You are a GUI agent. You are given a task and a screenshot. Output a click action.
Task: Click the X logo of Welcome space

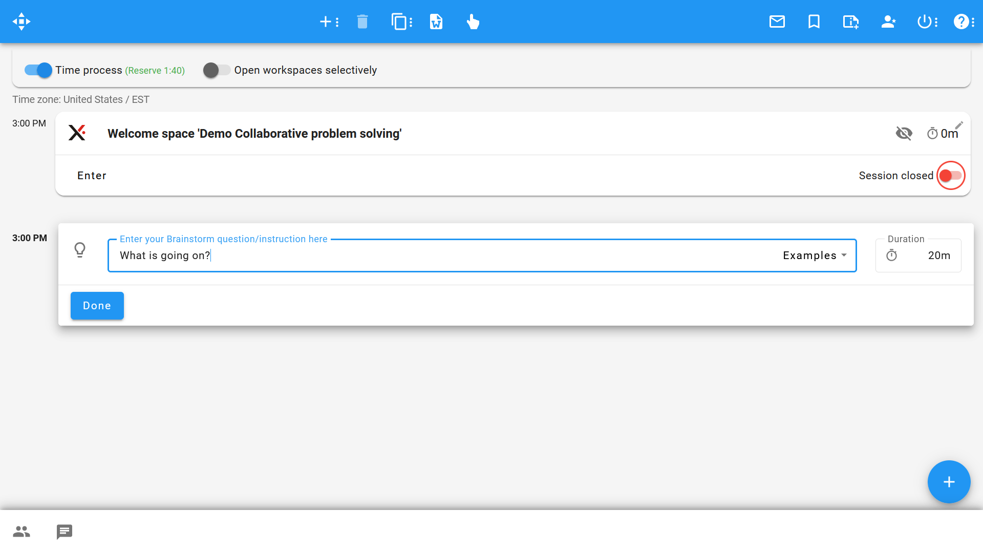click(77, 133)
